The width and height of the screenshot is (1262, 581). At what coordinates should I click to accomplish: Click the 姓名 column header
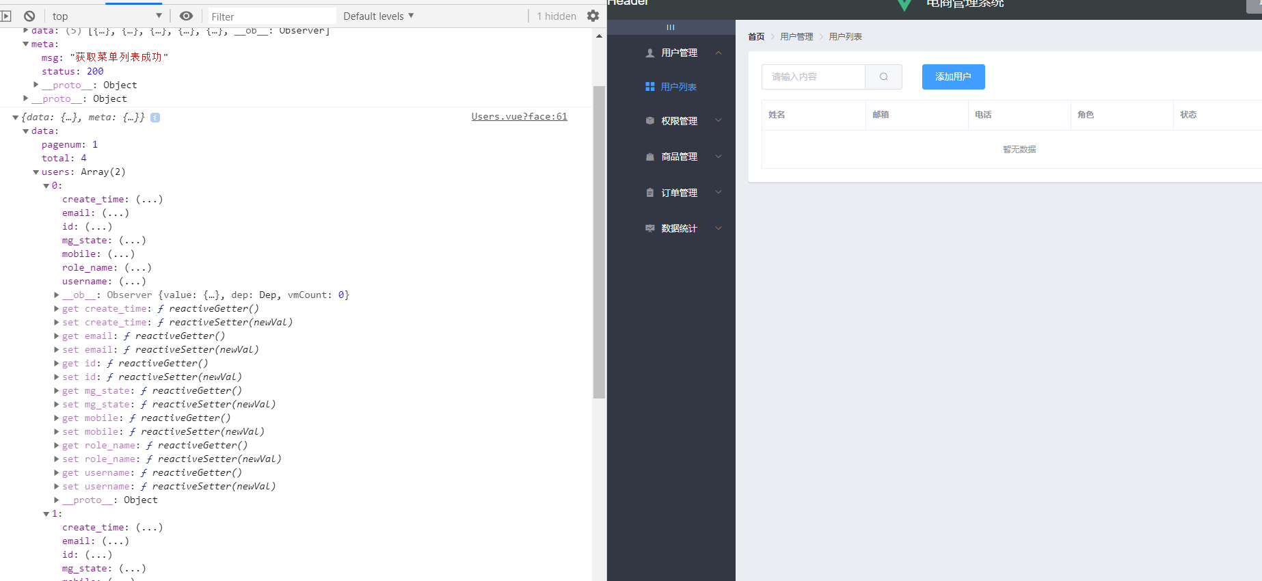(777, 115)
